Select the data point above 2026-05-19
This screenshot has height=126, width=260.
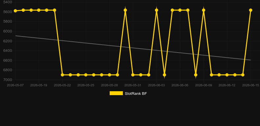(x=39, y=10)
